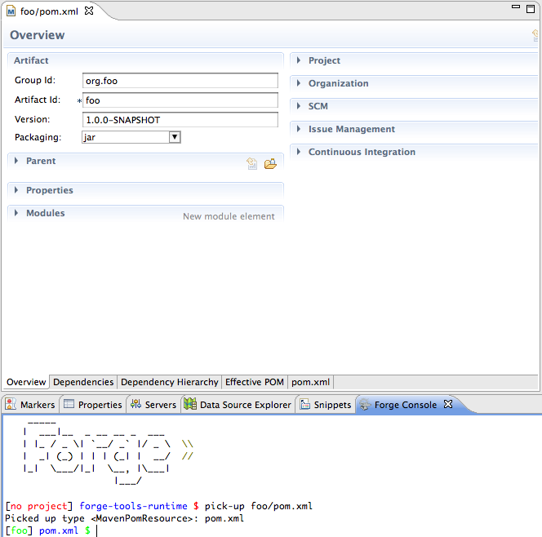Switch to the Dependencies tab
The width and height of the screenshot is (542, 537).
[x=83, y=382]
